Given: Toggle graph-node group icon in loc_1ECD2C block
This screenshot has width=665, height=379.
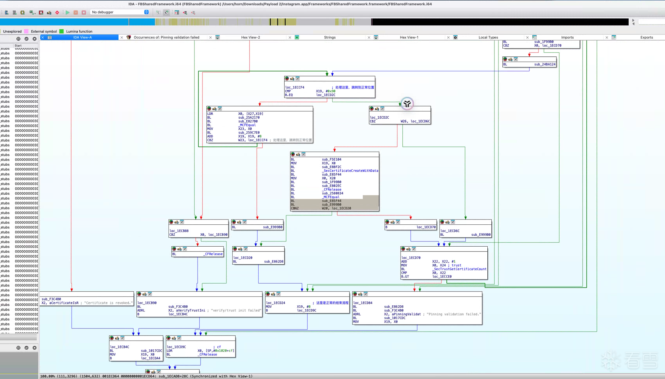Looking at the screenshot, I should [382, 109].
